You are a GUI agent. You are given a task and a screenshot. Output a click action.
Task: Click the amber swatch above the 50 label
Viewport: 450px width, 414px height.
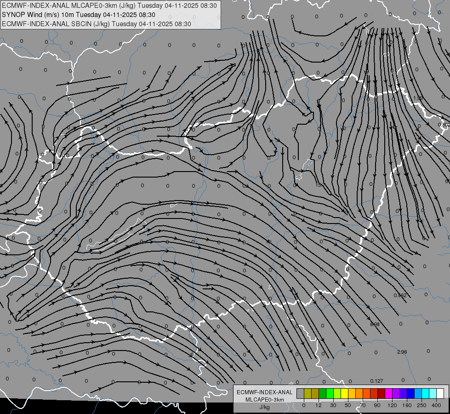pyautogui.click(x=352, y=393)
